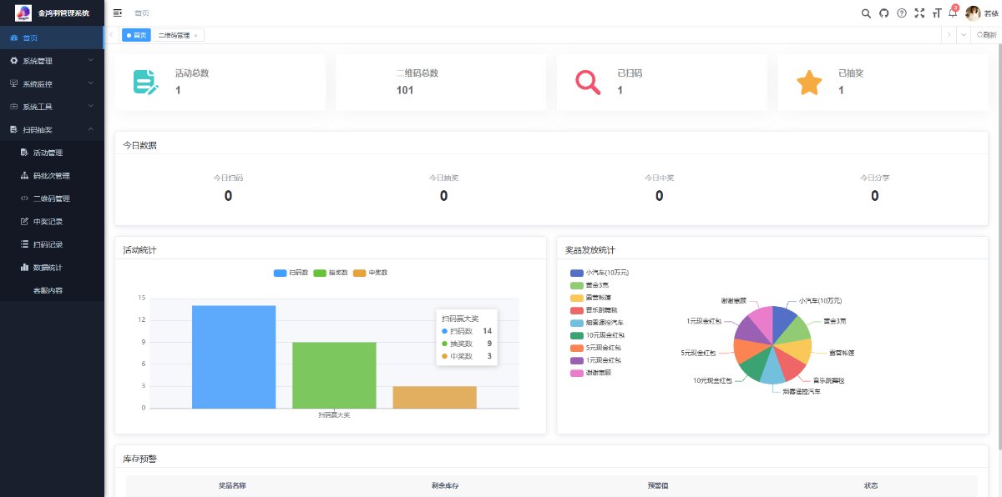
Task: Open the GitHub source icon
Action: 884,13
